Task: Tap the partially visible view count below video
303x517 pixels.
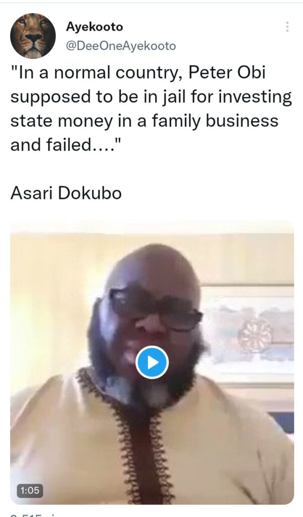Action: pos(26,514)
